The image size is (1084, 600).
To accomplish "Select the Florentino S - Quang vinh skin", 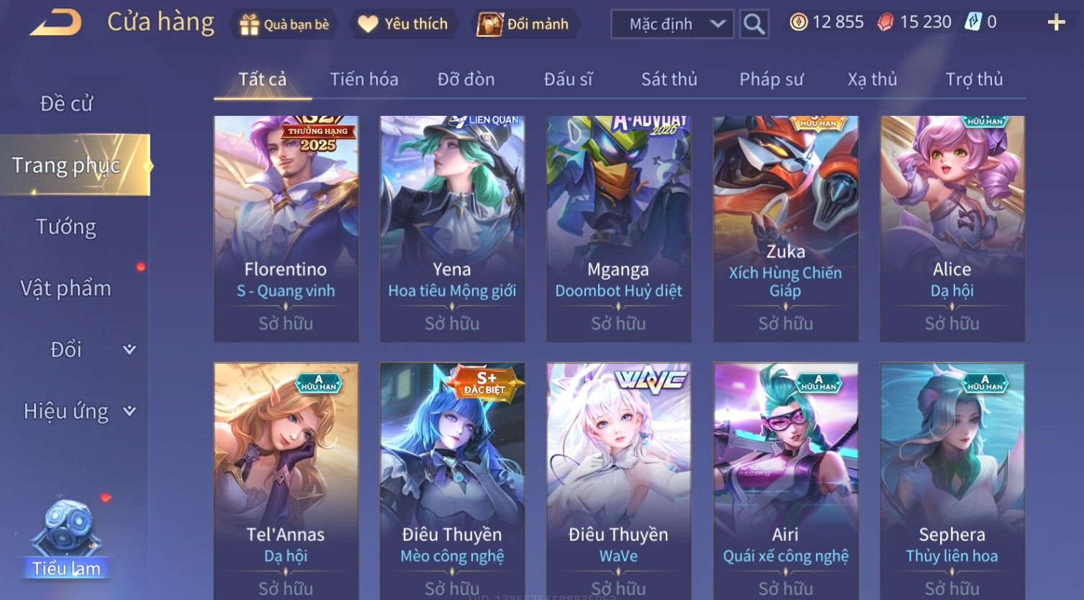I will tap(286, 229).
